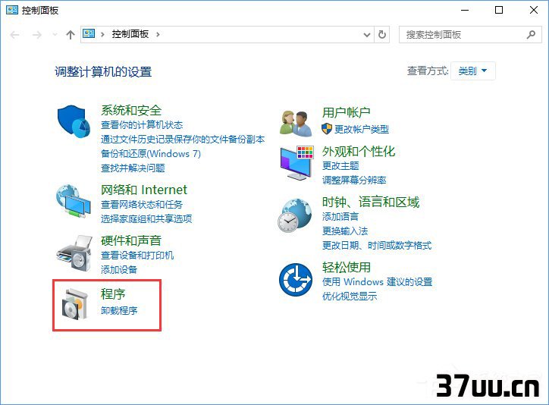The height and width of the screenshot is (405, 549).
Task: Click 查看网络状态和任务 link
Action: pos(142,205)
